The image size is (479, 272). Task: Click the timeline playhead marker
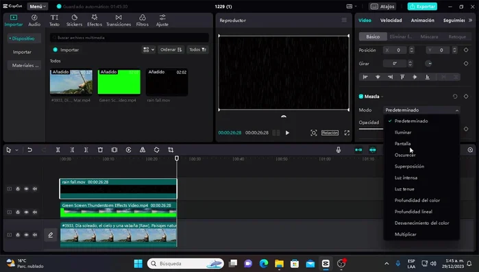(x=177, y=158)
